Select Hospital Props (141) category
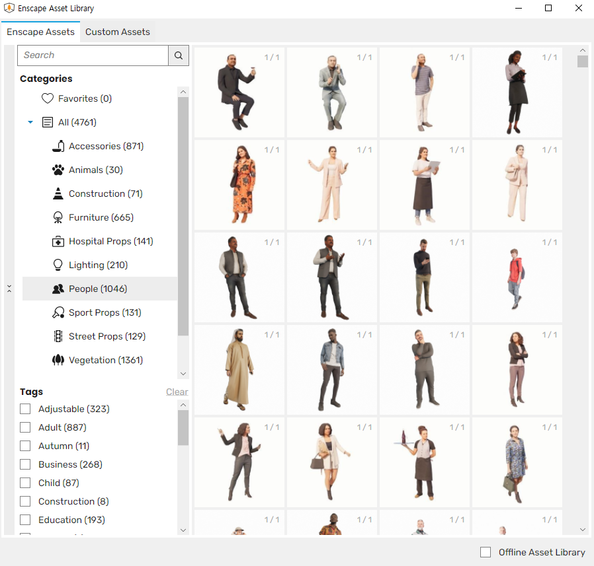This screenshot has height=566, width=594. pos(110,241)
